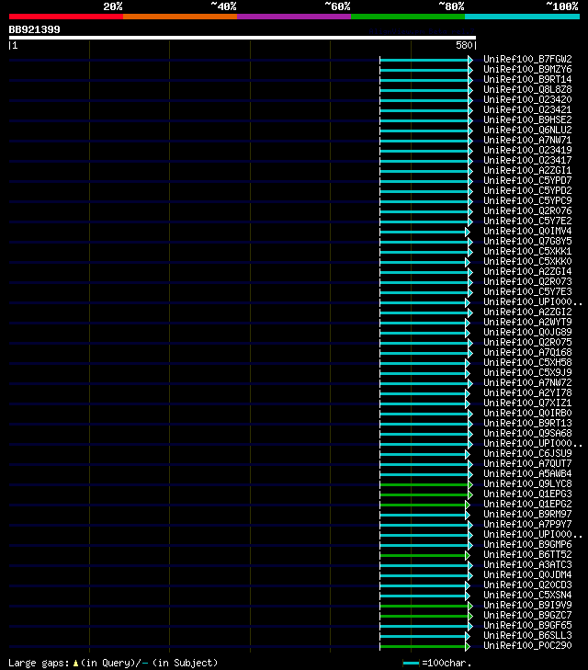
Task: Select the UniRef100_A2ZGI1 label
Action: [x=527, y=171]
